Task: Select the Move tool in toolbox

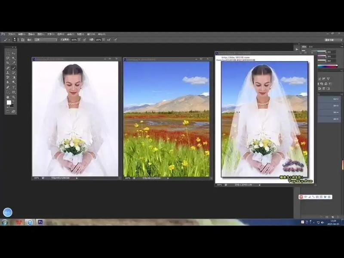Action: pos(14,53)
